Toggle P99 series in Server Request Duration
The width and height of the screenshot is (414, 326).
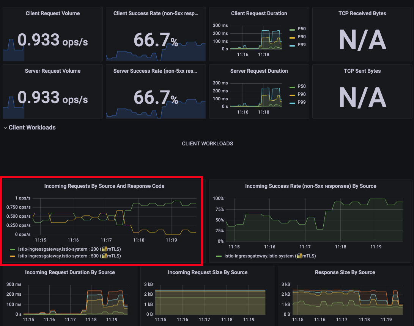302,102
